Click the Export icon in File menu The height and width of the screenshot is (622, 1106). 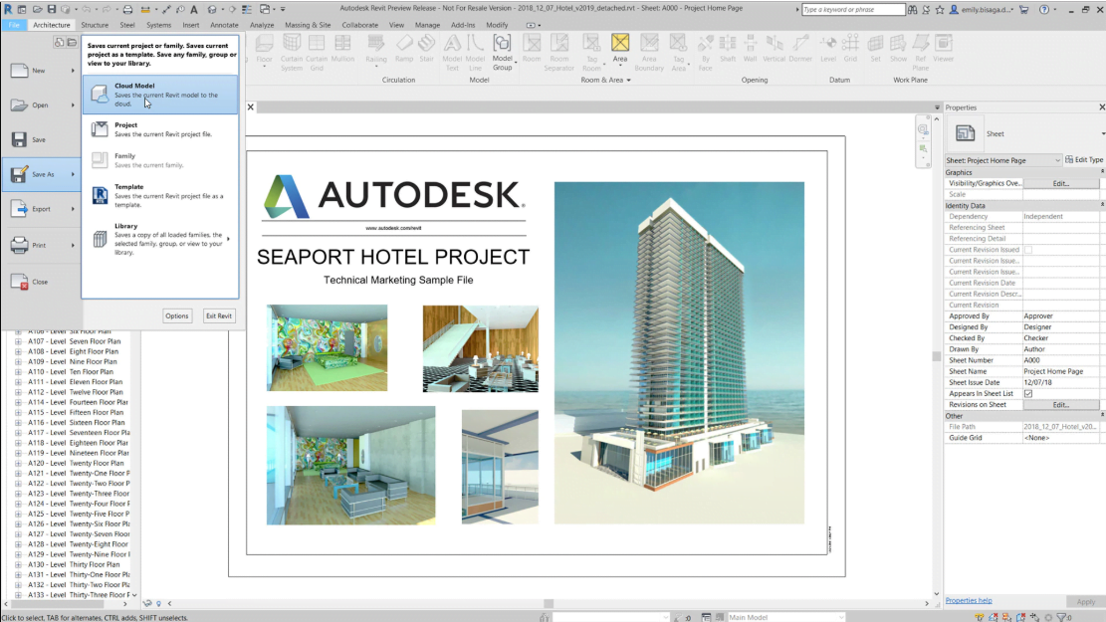click(20, 209)
